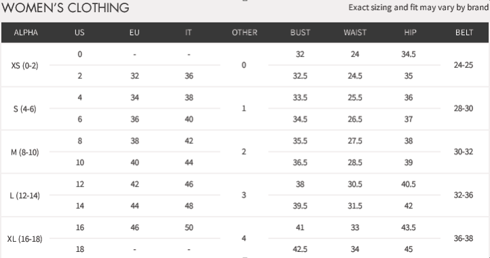Click the bust value 39.5 cell
The width and height of the screenshot is (490, 258).
(x=300, y=206)
